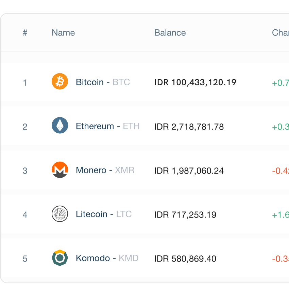The height and width of the screenshot is (296, 289).
Task: Open the Monero - XMR name link
Action: (105, 170)
